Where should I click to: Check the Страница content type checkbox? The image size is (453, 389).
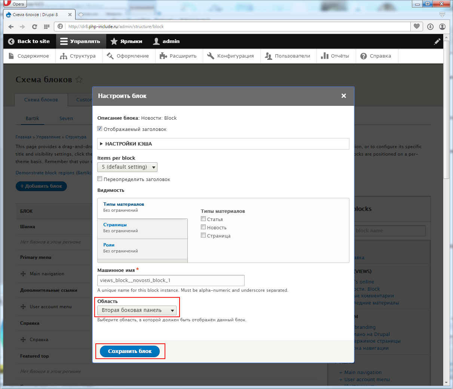pyautogui.click(x=203, y=235)
